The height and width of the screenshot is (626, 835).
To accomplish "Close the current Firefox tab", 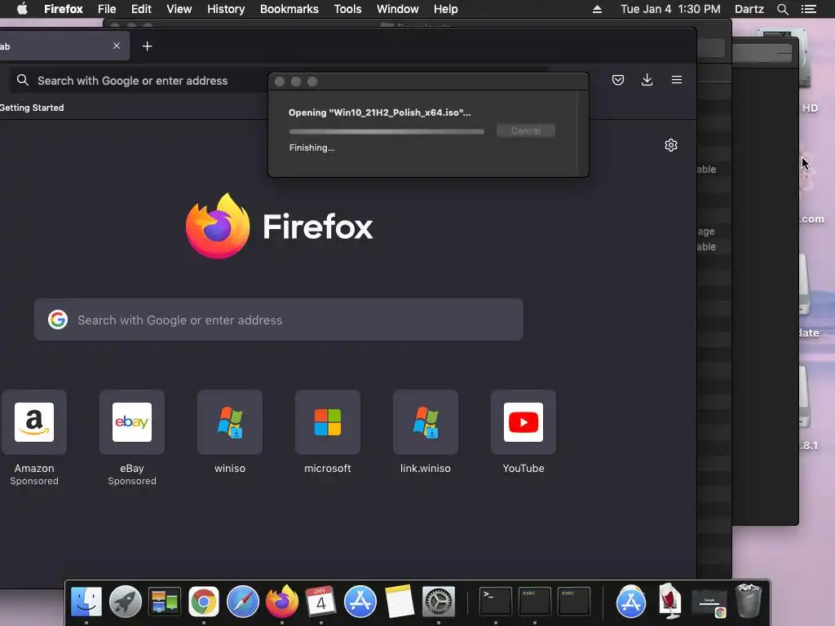I will [x=116, y=46].
